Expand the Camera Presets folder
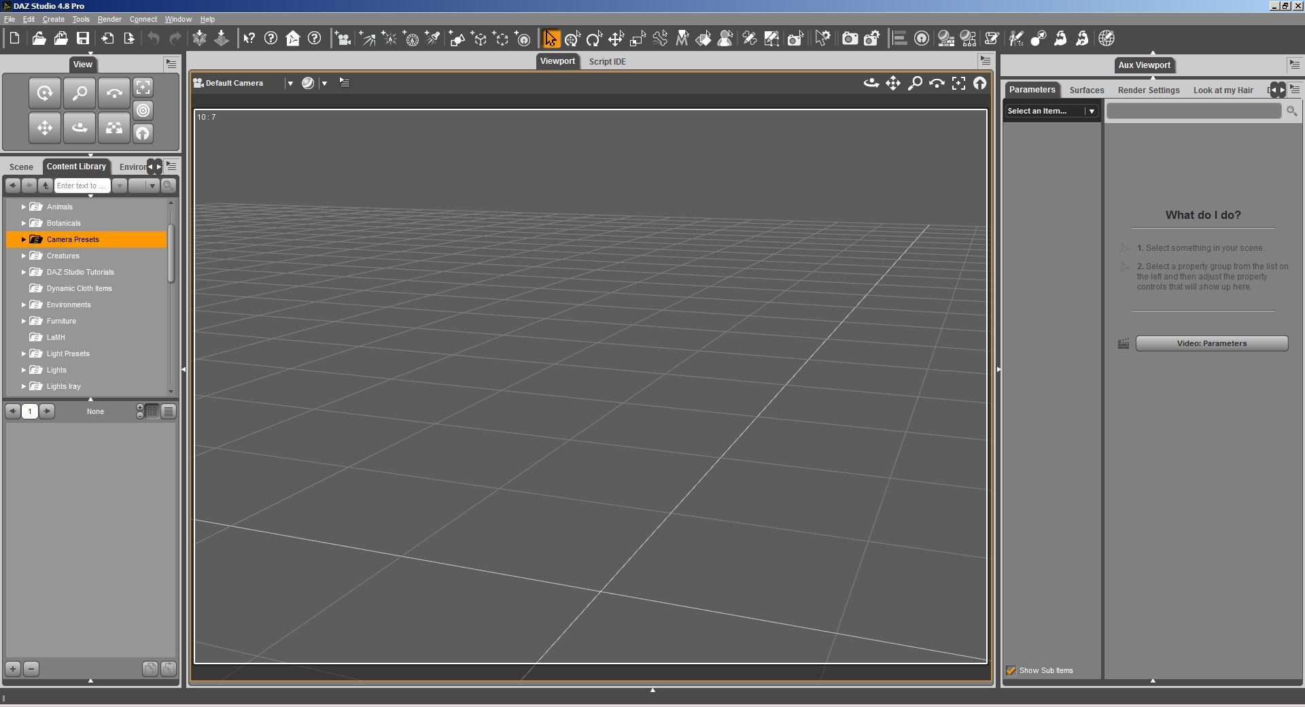This screenshot has height=707, width=1305. tap(23, 239)
